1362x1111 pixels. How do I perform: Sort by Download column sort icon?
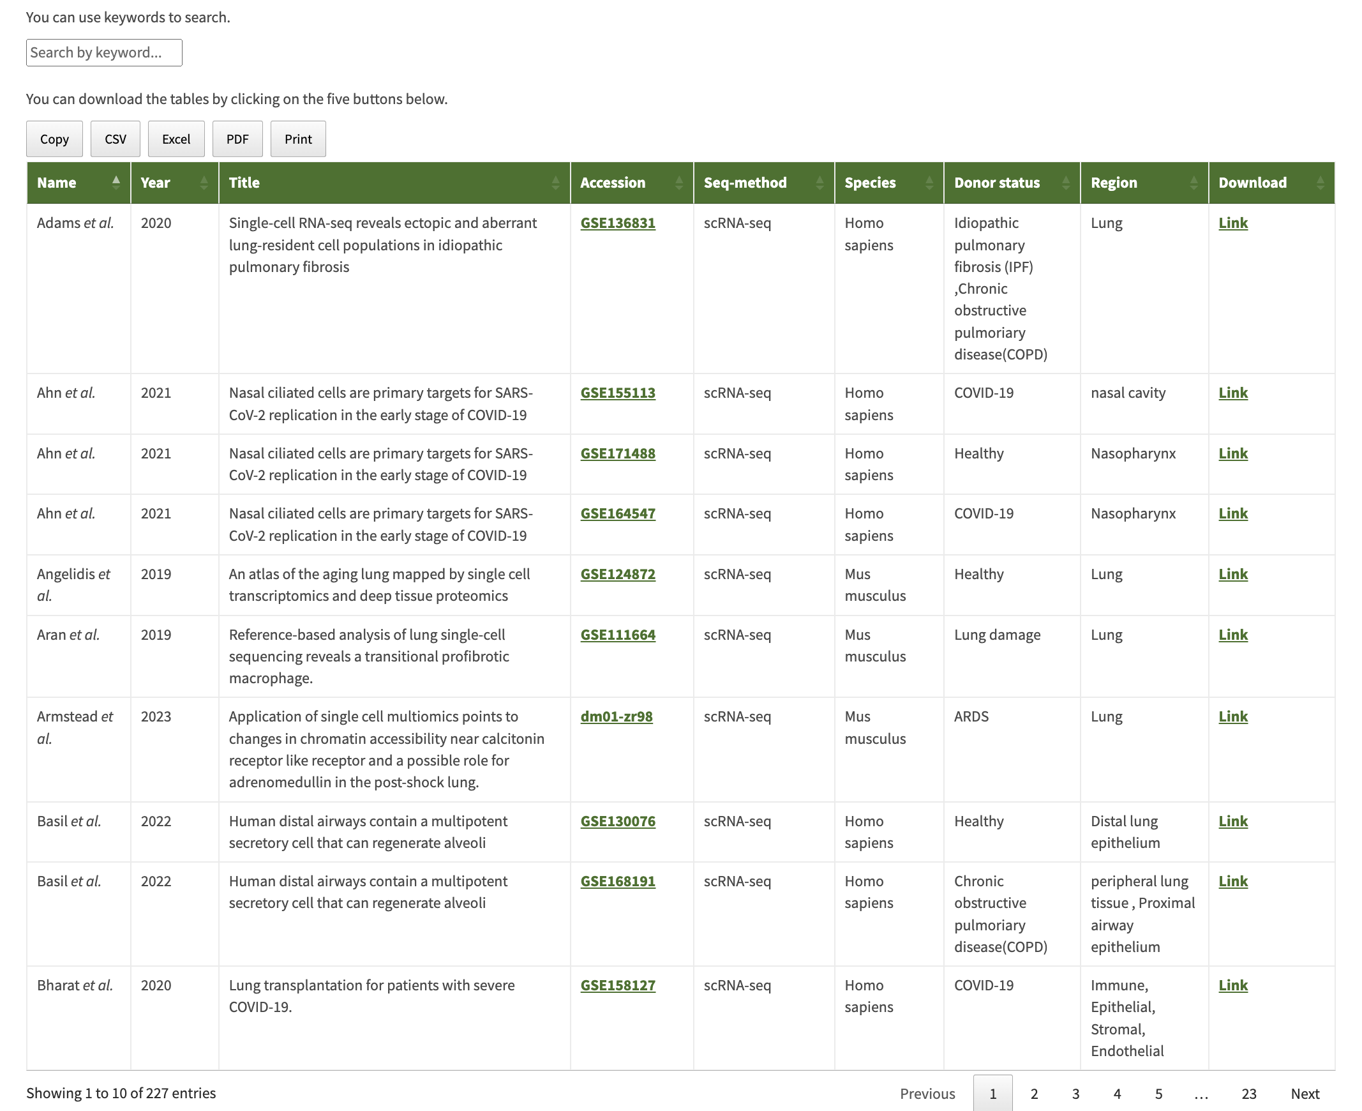click(x=1320, y=183)
